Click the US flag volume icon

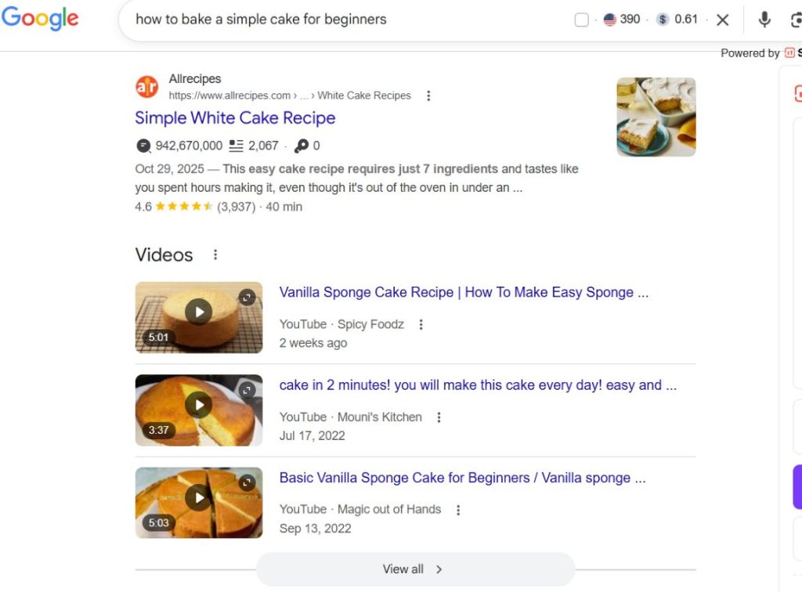[x=610, y=20]
